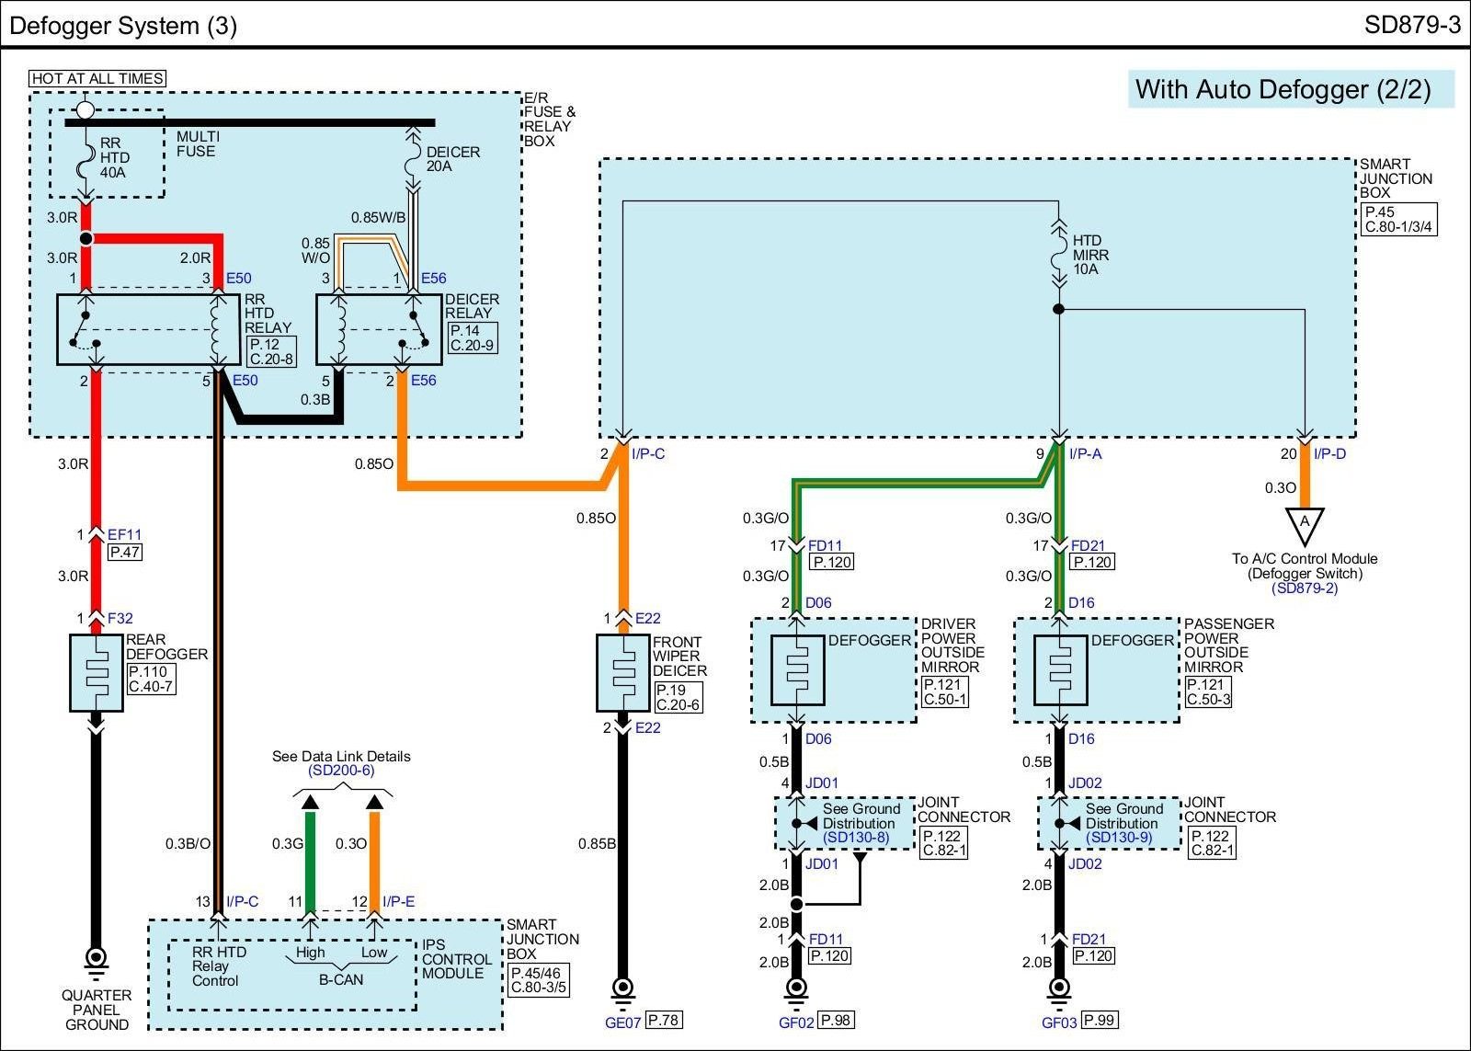Click the triangle A reference marker
The height and width of the screenshot is (1051, 1471).
pos(1304,525)
